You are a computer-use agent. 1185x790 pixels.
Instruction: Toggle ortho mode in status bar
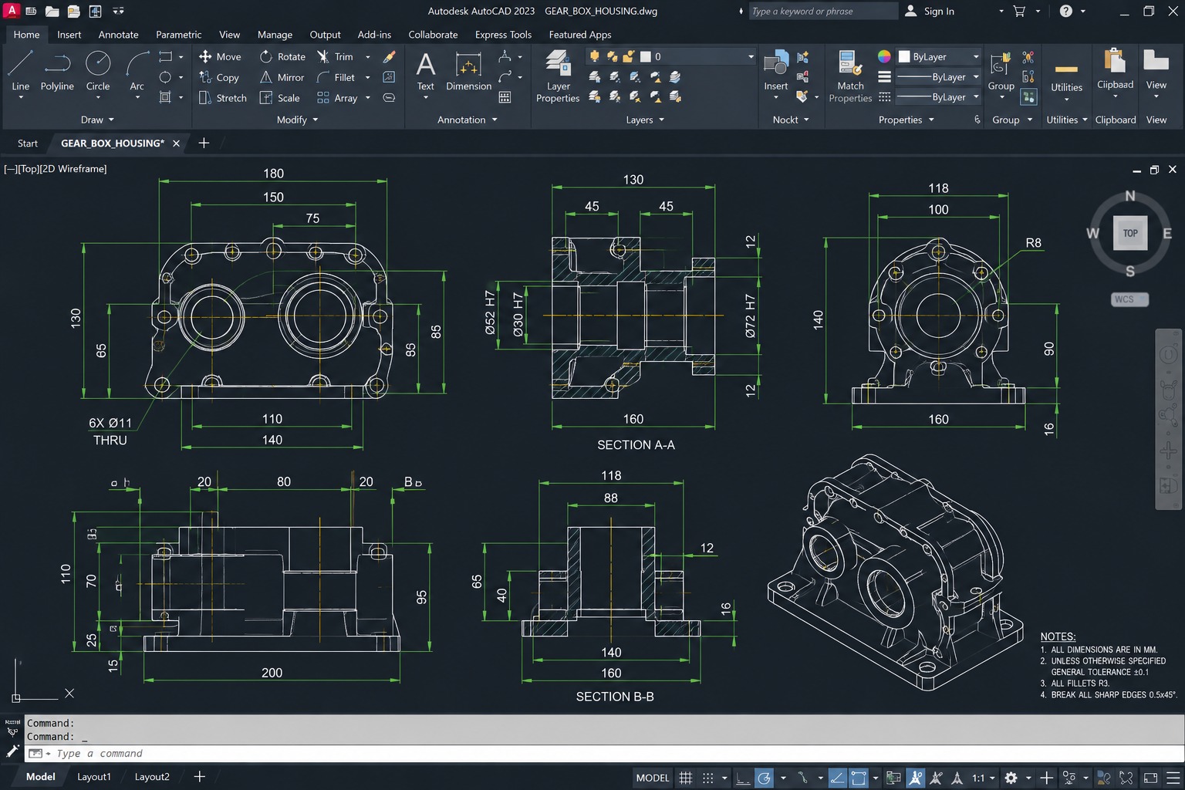(742, 778)
